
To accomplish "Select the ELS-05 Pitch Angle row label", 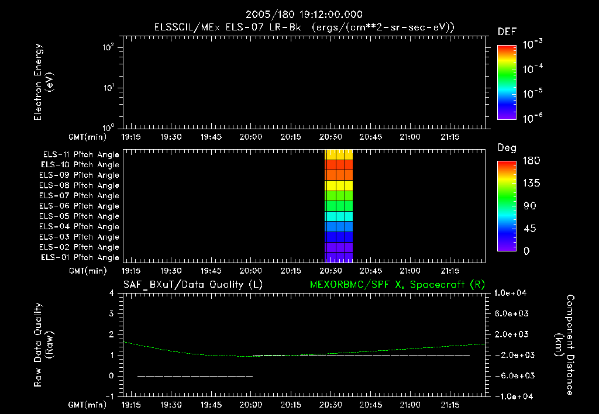I will click(x=79, y=216).
